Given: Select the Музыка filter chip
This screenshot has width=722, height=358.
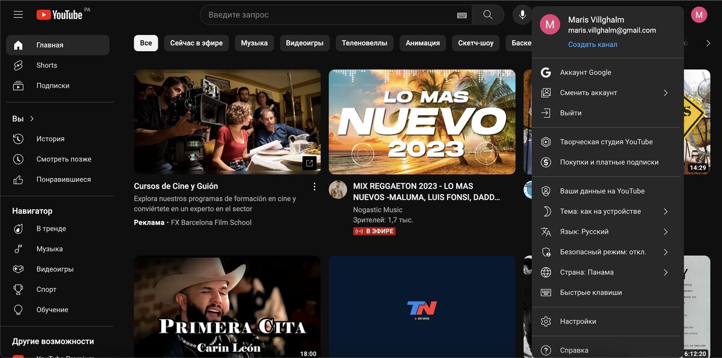Looking at the screenshot, I should pos(255,43).
